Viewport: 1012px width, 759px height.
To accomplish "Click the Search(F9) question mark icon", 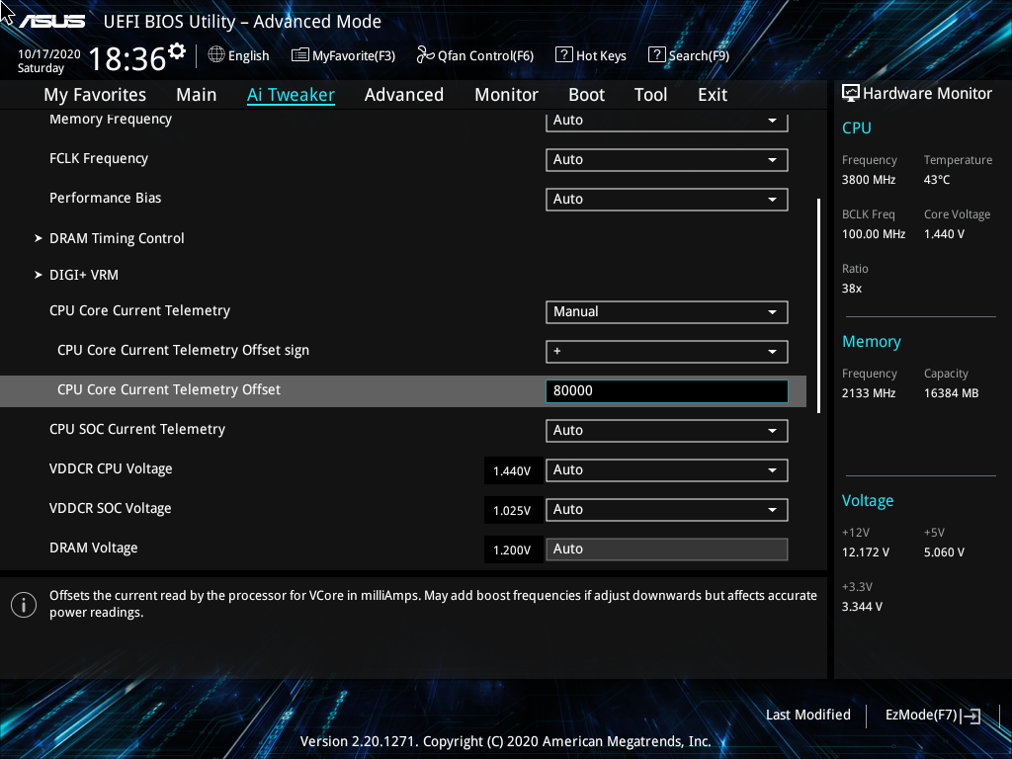I will tap(656, 55).
